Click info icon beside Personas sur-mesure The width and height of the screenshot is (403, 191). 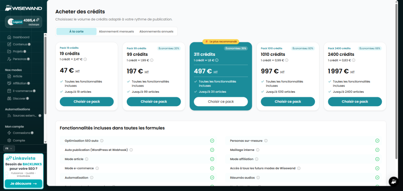(266, 141)
